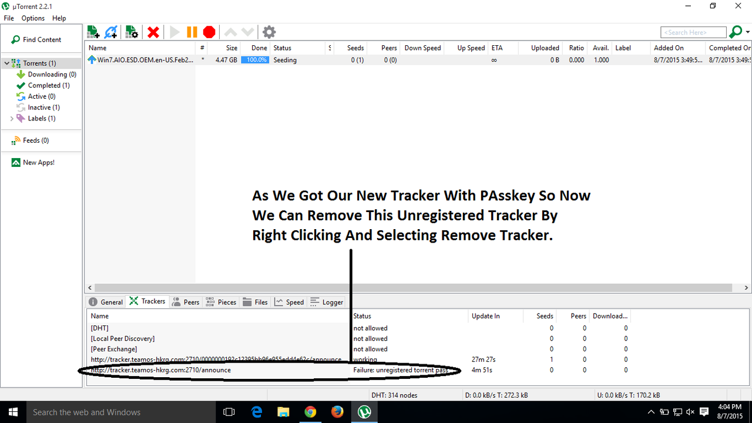This screenshot has height=423, width=752.
Task: Click the red X Remove torrent icon
Action: [153, 32]
